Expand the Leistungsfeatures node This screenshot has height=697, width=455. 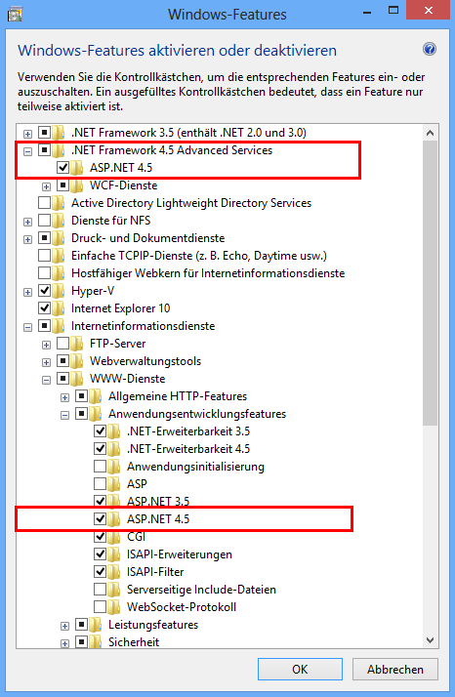click(65, 627)
